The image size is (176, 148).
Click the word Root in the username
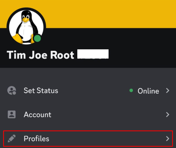[62, 55]
